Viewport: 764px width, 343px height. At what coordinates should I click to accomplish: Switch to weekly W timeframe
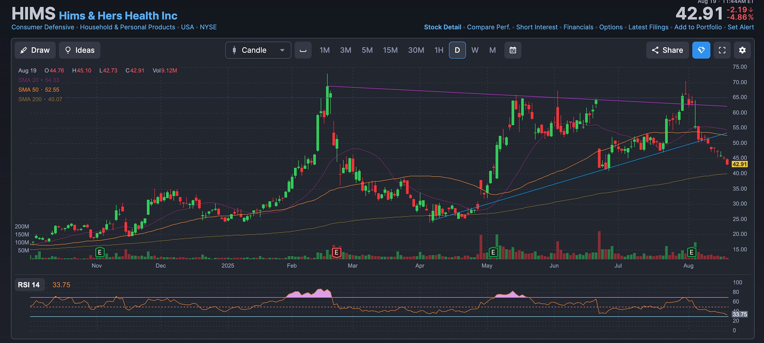(x=475, y=50)
